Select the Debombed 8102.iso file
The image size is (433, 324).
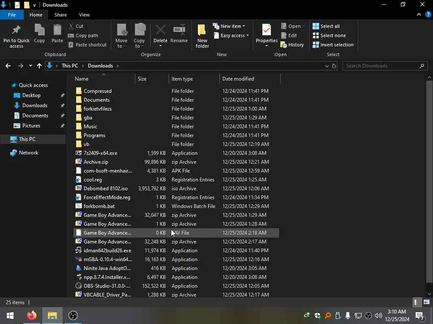[x=176, y=189]
